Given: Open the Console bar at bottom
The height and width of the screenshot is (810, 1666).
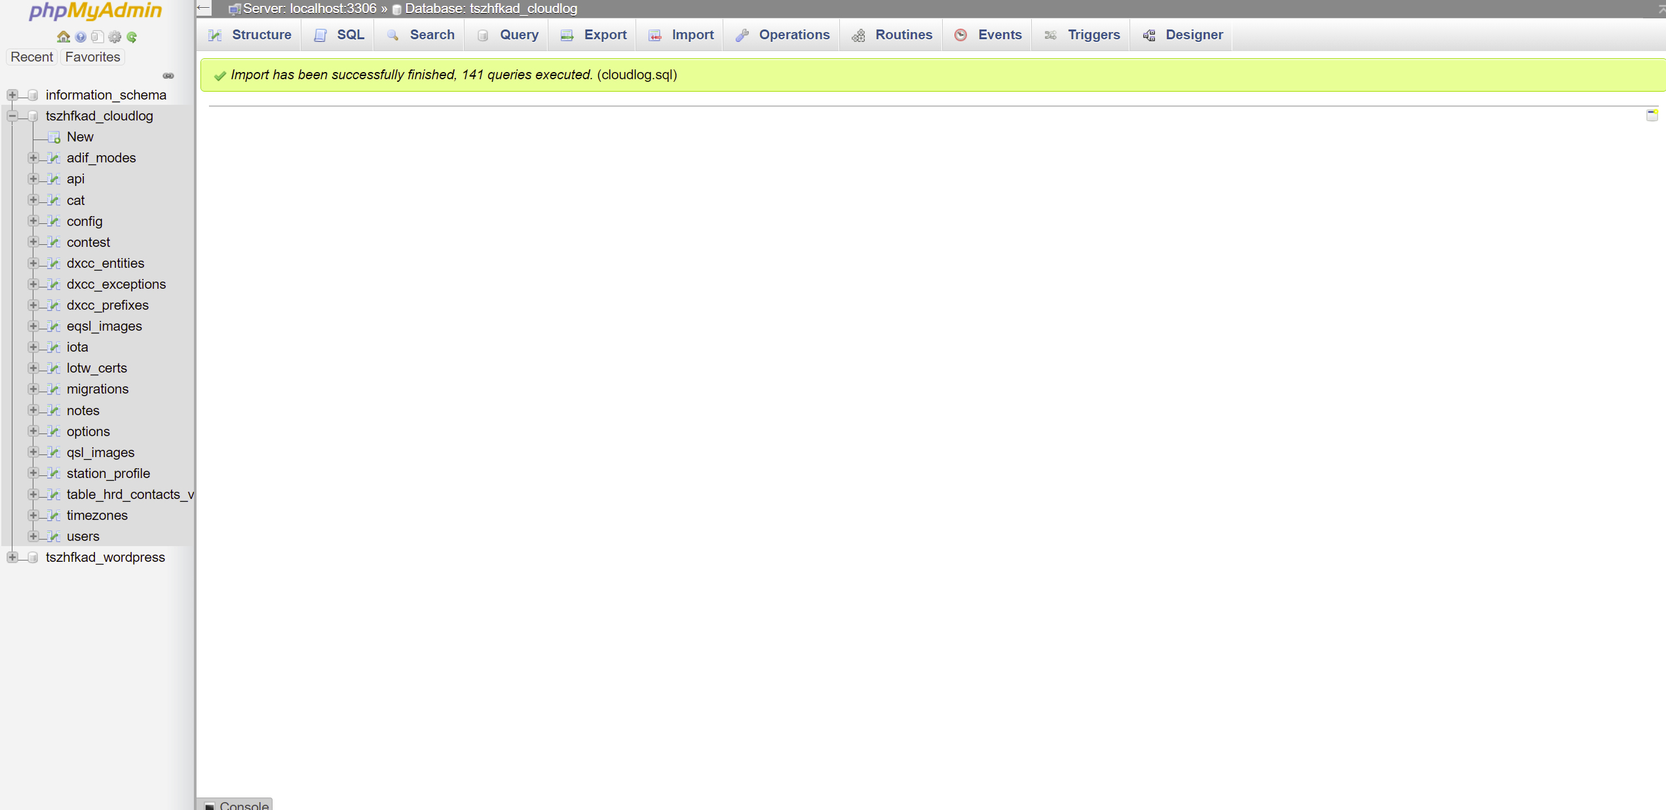Looking at the screenshot, I should 236,805.
